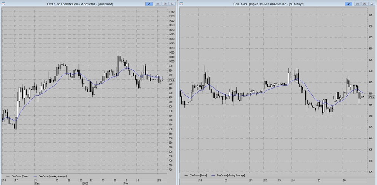Screen dimensions: 377x185
Task: Click the 970 price label on the 60-minute chart axis
Action: [x=371, y=71]
